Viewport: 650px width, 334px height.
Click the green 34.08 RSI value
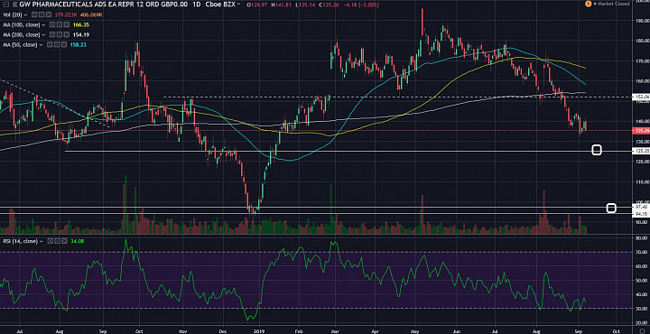click(x=77, y=241)
